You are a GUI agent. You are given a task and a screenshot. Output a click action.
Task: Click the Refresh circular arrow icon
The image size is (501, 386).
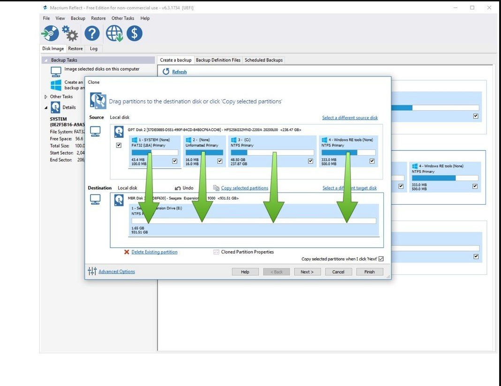point(166,72)
